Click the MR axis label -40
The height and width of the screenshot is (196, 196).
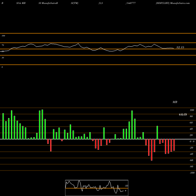(x=191, y=154)
